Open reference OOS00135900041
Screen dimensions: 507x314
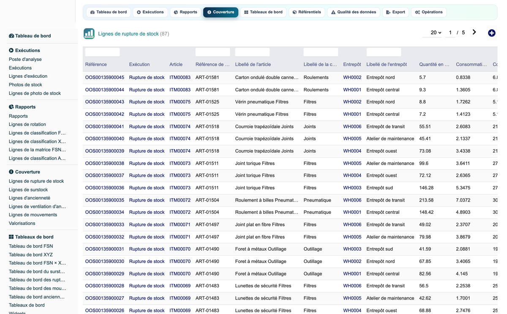[x=105, y=126]
